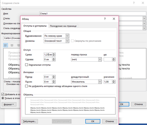Click the align left icon in formatting
Viewport: 147px width, 125px height.
tap(5, 45)
